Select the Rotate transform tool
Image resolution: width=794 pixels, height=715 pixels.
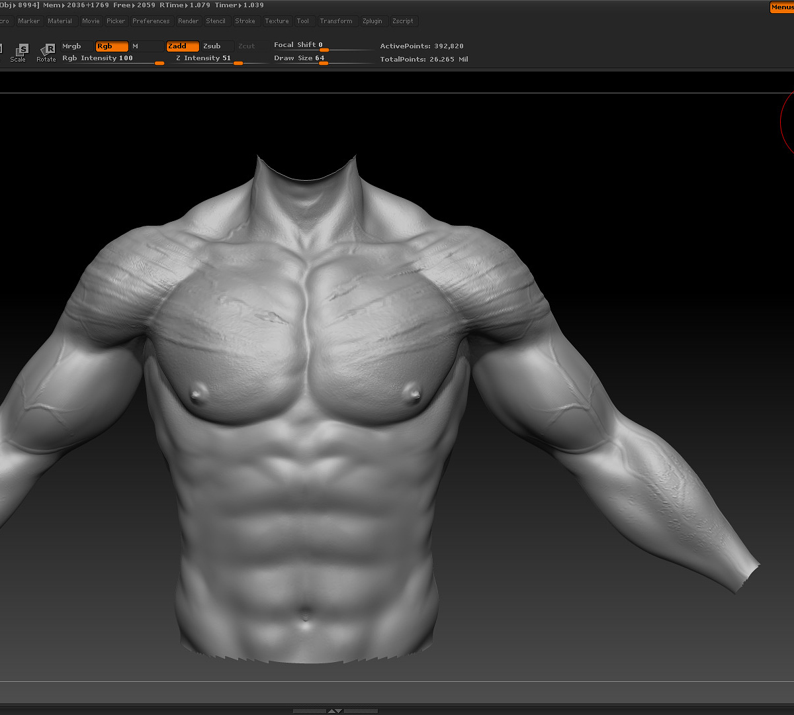(47, 52)
